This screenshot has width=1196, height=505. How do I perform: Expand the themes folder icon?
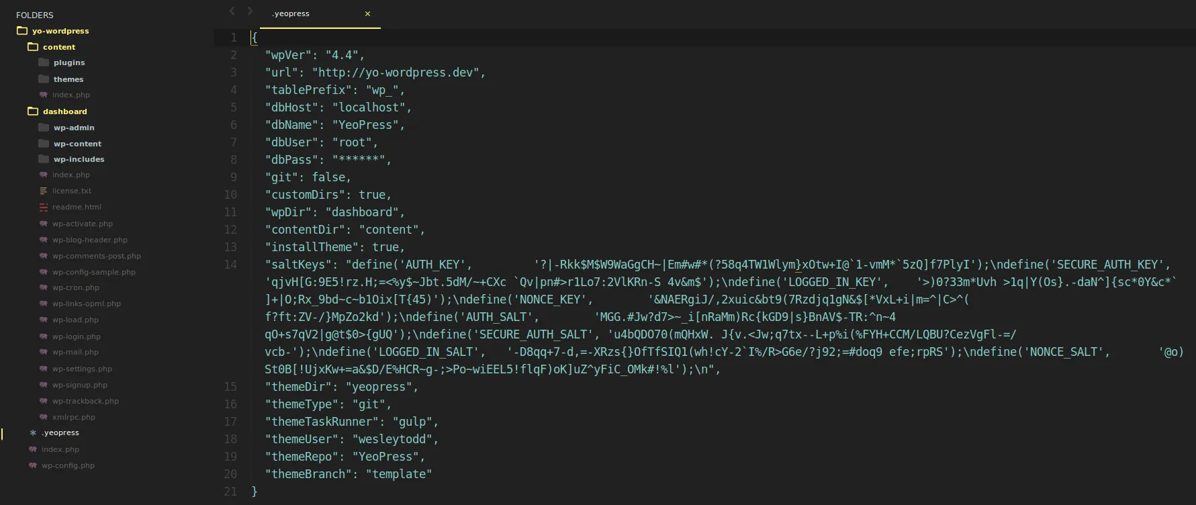coord(44,79)
